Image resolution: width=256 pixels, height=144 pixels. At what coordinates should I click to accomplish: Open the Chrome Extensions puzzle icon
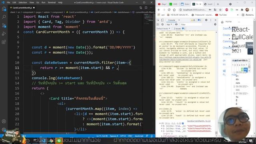[x=242, y=10]
